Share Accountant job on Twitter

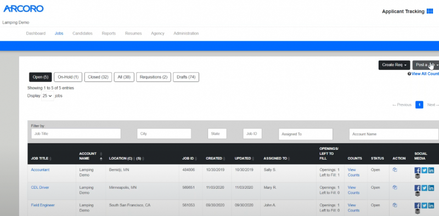(424, 170)
